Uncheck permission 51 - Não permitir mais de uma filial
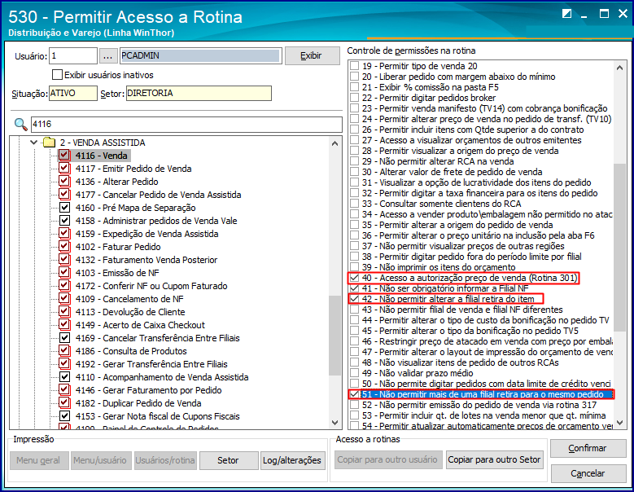Image resolution: width=634 pixels, height=492 pixels. [x=355, y=394]
